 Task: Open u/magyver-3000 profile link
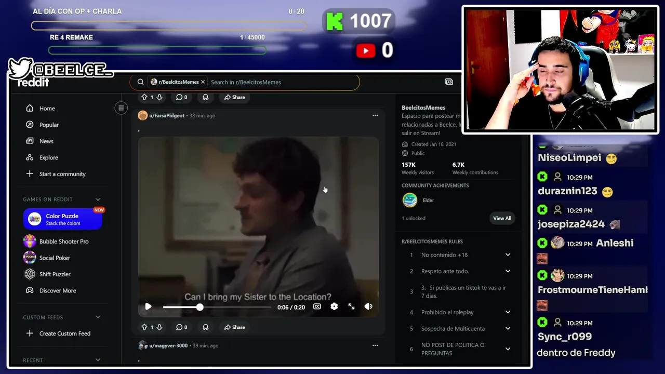(x=168, y=345)
